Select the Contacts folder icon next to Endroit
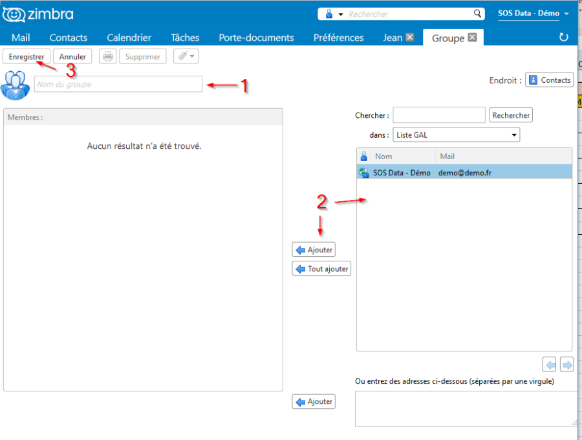 [532, 80]
